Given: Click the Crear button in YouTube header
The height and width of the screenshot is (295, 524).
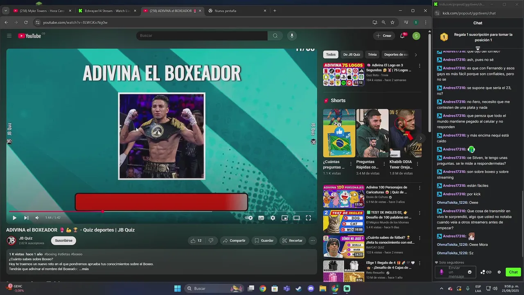Looking at the screenshot, I should [x=384, y=36].
